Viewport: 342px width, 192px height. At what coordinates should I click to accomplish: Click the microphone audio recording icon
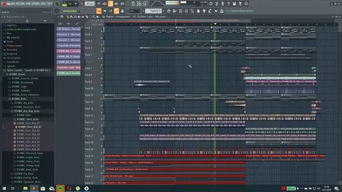[222, 4]
